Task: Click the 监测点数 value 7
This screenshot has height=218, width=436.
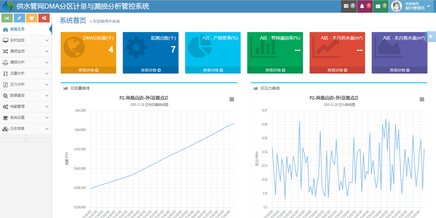Action: pyautogui.click(x=173, y=49)
